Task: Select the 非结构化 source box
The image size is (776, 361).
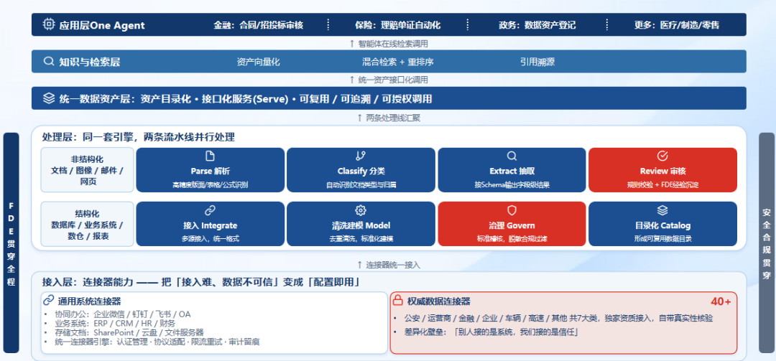Action: 87,170
